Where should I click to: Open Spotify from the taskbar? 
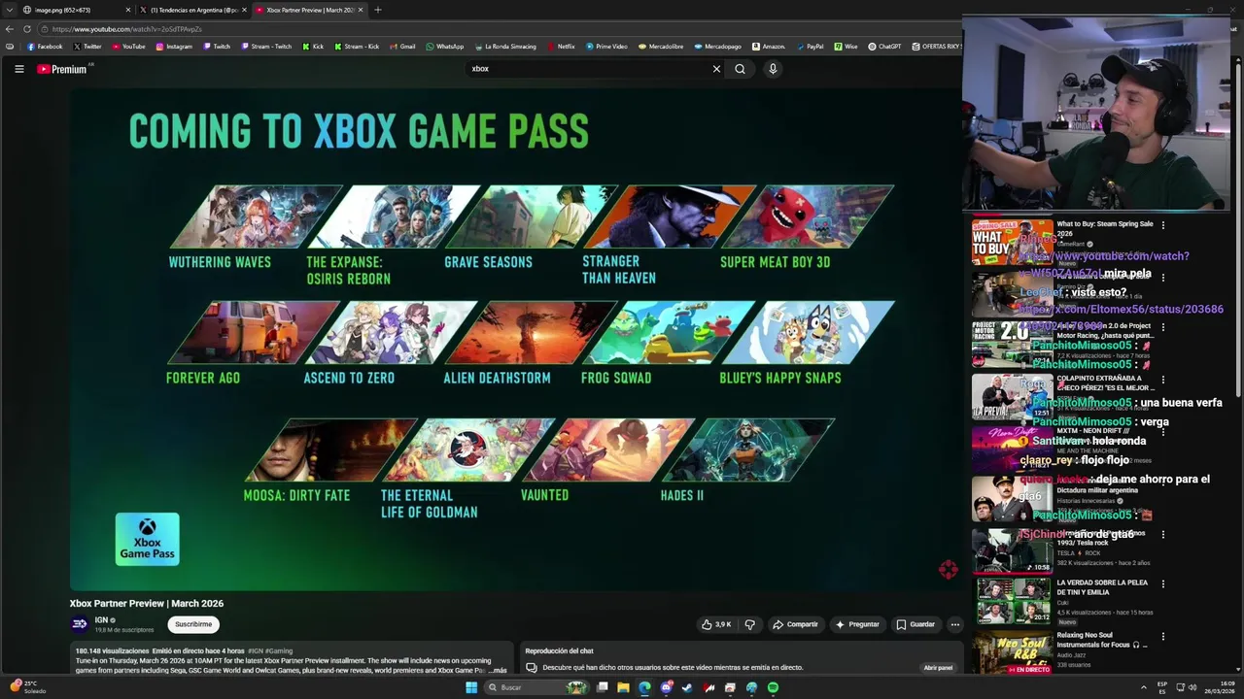point(773,687)
